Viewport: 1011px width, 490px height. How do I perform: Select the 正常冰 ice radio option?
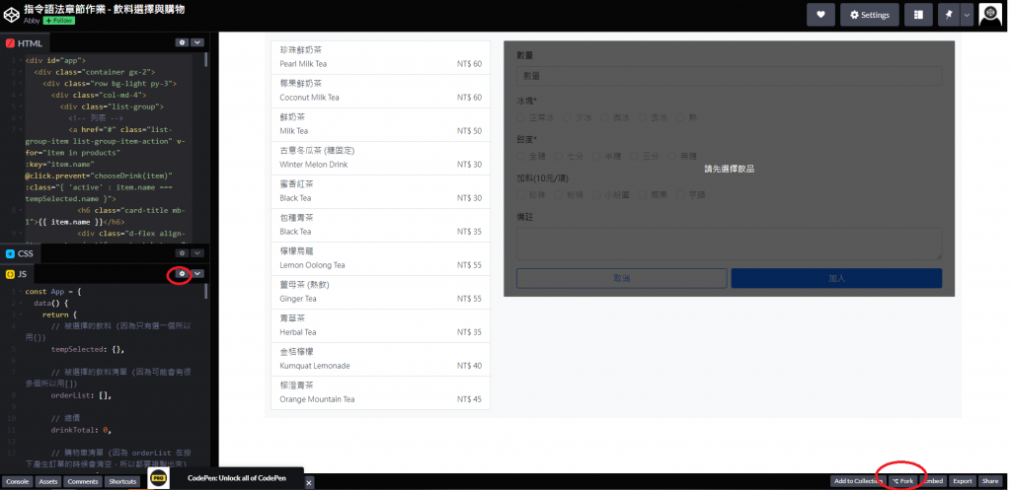coord(521,118)
